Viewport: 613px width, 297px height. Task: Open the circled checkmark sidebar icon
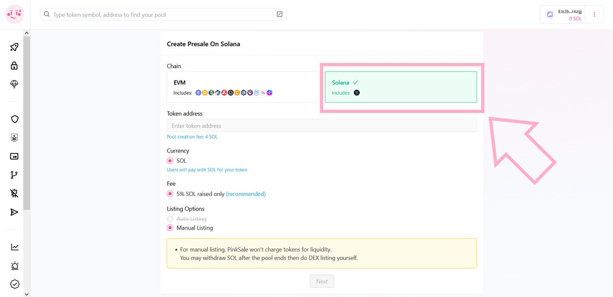(x=14, y=284)
